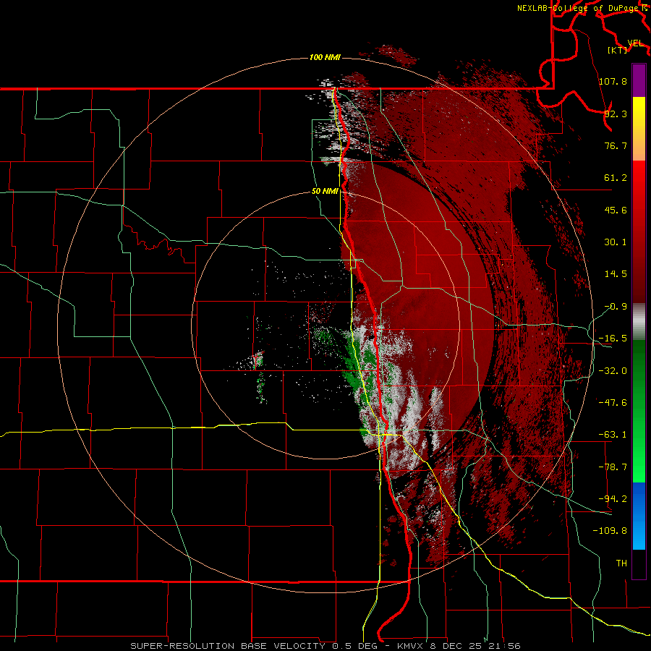Click the [KT] units label

point(618,50)
